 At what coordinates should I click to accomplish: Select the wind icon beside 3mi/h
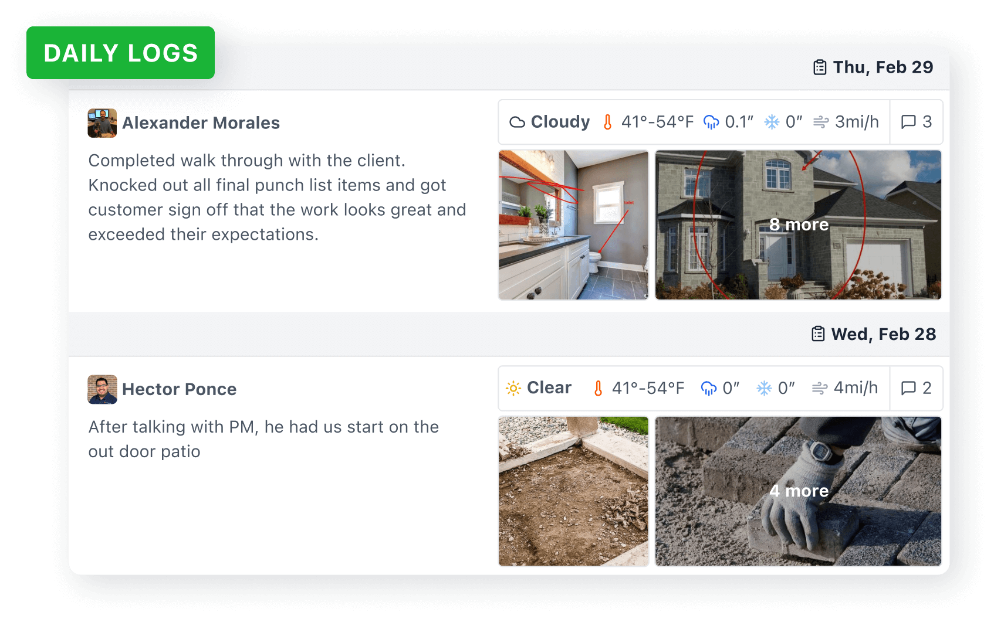click(821, 122)
